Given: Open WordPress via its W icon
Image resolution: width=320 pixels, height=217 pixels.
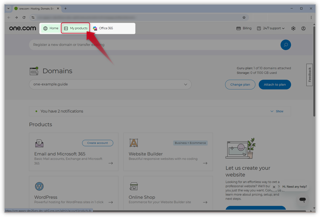Looking at the screenshot, I should tap(39, 186).
